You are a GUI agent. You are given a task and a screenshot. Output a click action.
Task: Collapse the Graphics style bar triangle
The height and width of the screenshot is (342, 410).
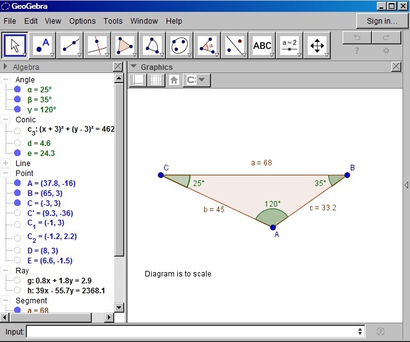134,66
